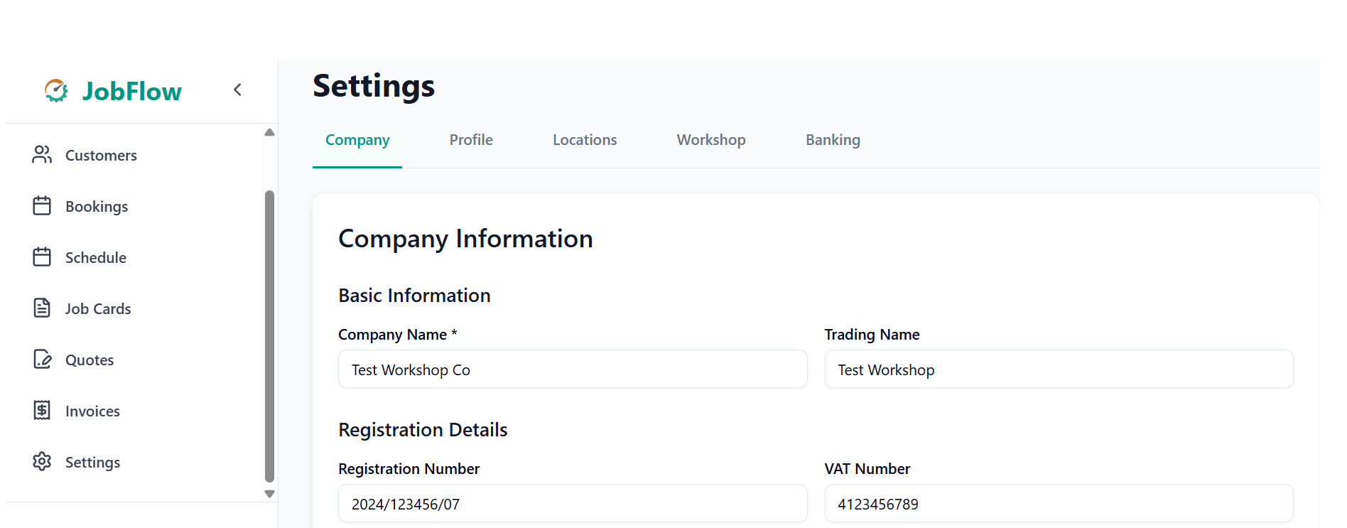Click the Company Name input field

573,370
